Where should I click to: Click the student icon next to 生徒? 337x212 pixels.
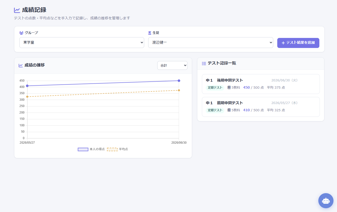pyautogui.click(x=150, y=33)
